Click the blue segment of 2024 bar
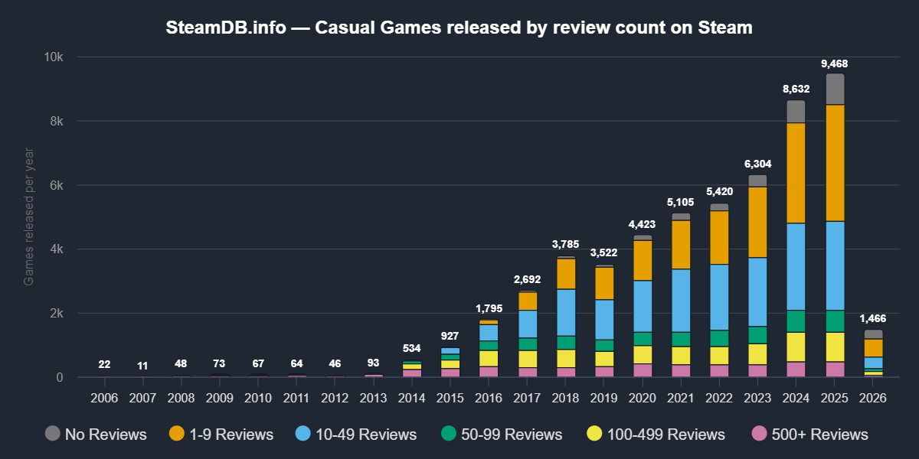Screen dimensions: 919x459 coord(796,266)
